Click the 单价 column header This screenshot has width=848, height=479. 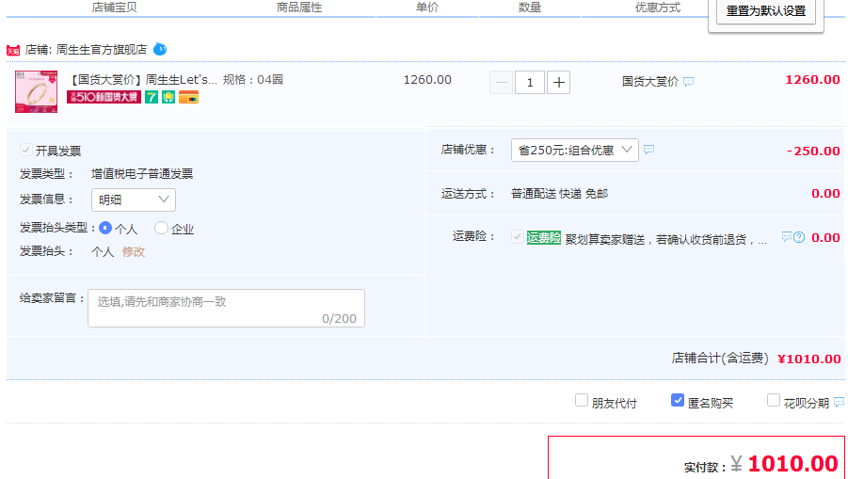(x=427, y=8)
